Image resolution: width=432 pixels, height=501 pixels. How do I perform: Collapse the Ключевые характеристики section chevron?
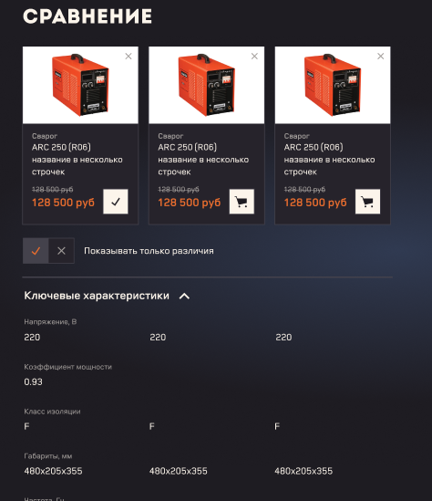coord(184,297)
